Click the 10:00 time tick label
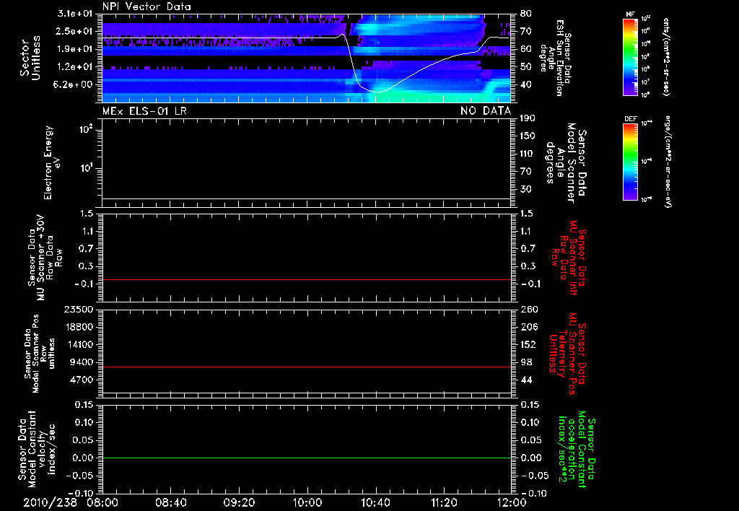The image size is (739, 511). (307, 502)
